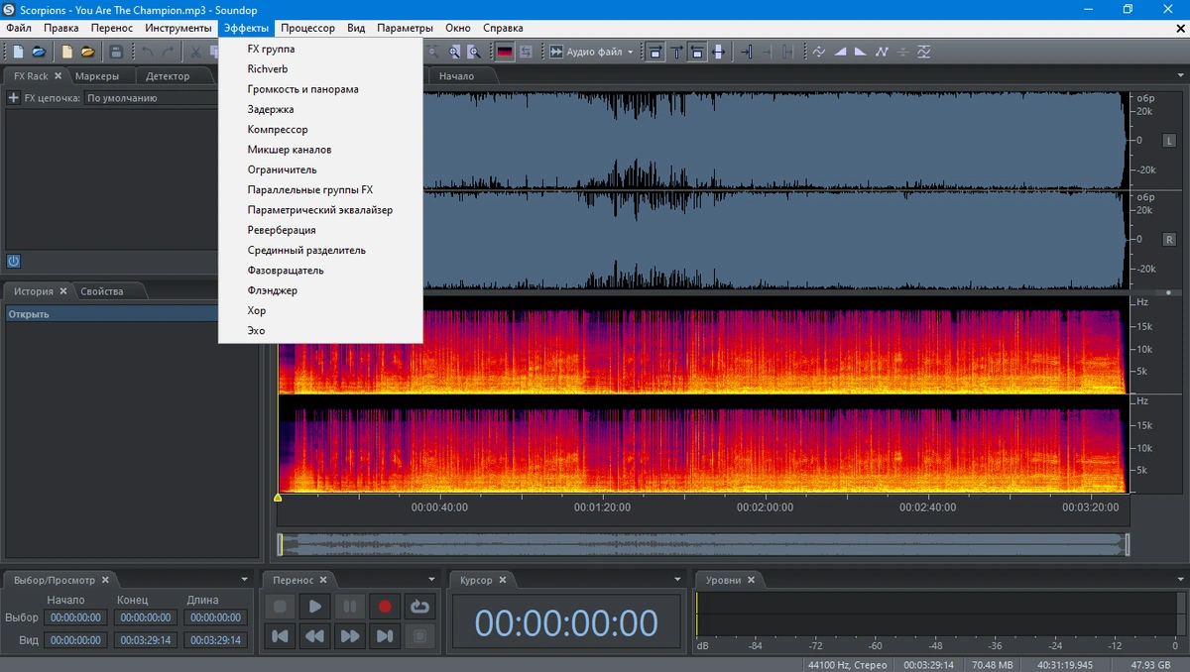Select the 'Открыть' history entry

112,314
